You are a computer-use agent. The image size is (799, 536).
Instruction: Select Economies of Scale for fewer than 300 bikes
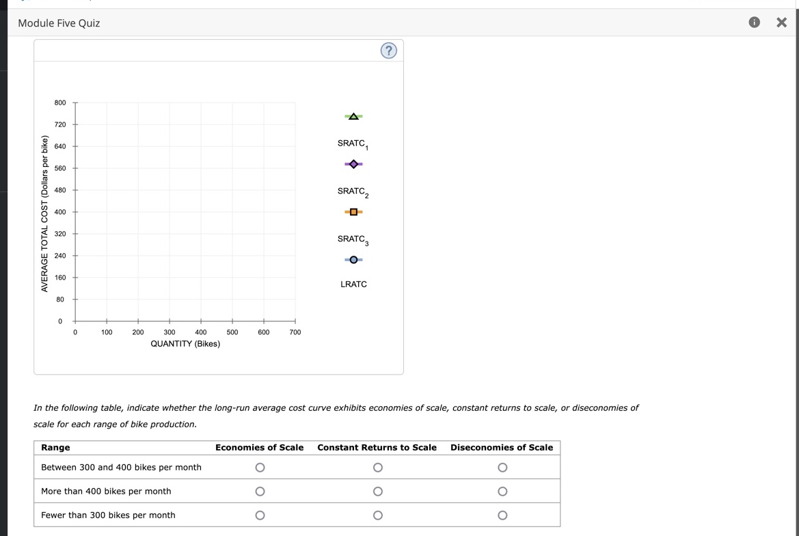coord(260,515)
